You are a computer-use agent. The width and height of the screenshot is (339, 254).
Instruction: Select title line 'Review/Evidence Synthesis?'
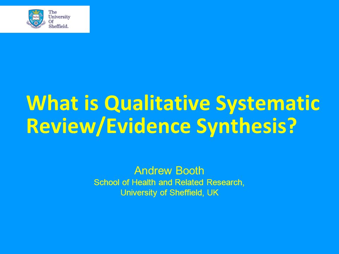click(161, 127)
